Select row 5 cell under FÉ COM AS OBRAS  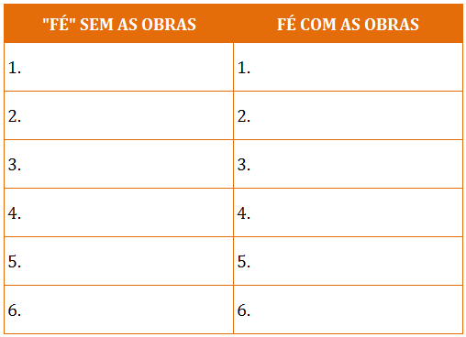[x=349, y=261]
